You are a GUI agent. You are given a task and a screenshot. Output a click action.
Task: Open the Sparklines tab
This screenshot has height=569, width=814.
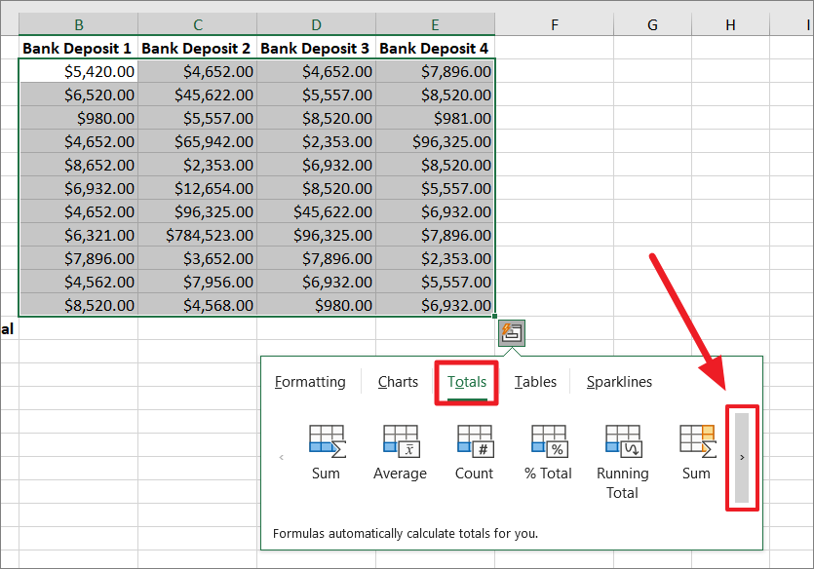click(x=619, y=382)
